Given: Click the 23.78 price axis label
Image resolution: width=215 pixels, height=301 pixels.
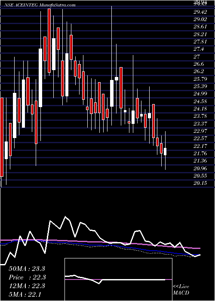Looking at the screenshot, I should [200, 116].
